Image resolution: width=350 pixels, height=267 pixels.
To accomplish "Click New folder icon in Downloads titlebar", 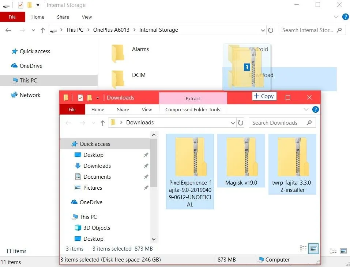I will 90,97.
